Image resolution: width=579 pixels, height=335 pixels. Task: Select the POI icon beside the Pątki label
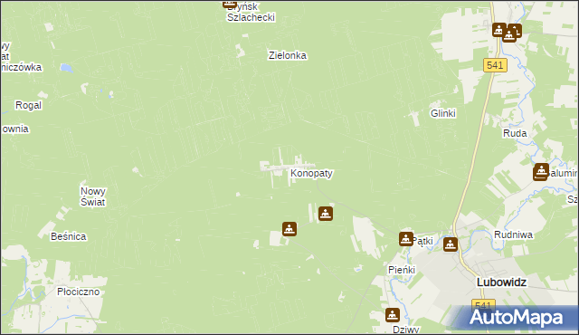pyautogui.click(x=406, y=239)
